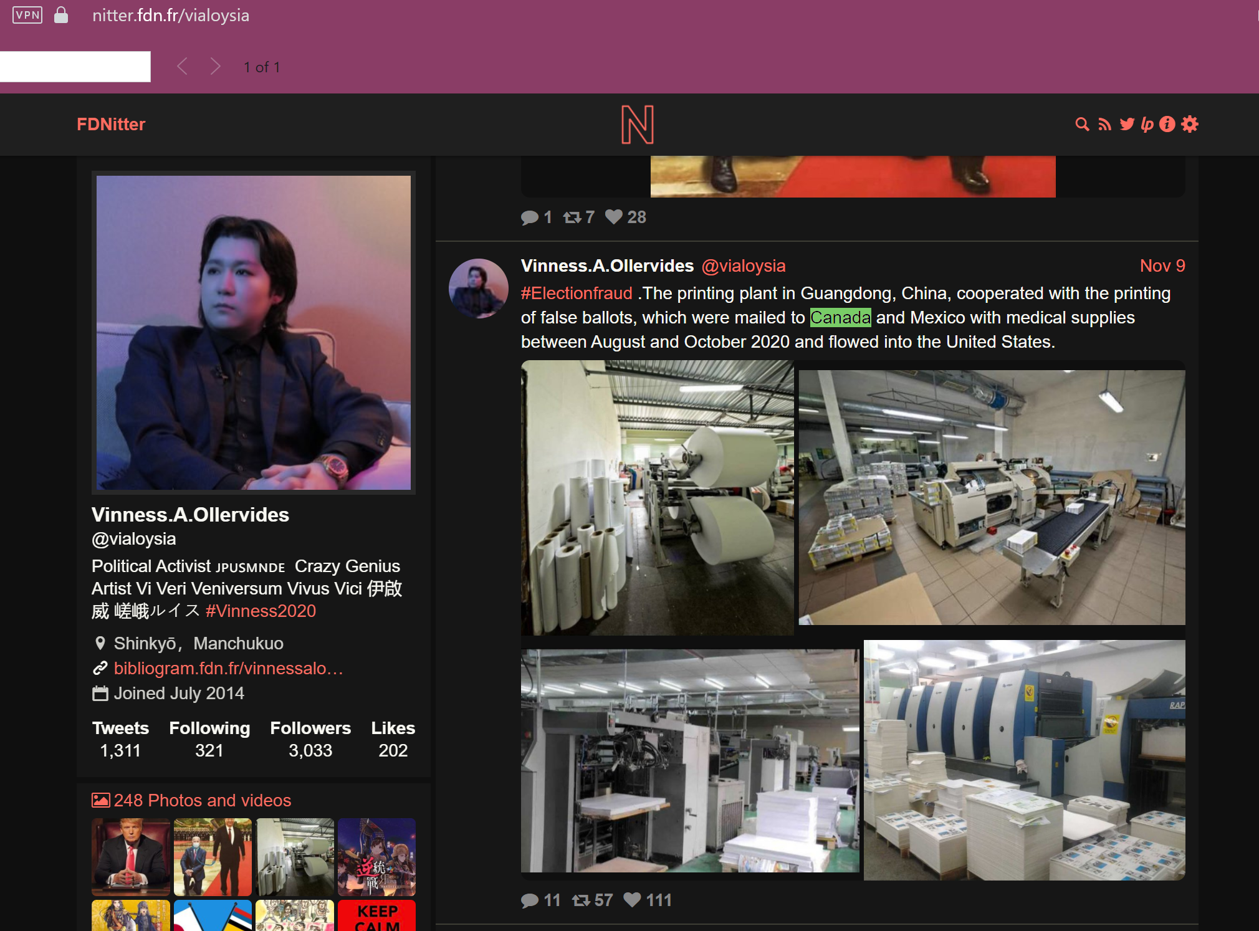Viewport: 1259px width, 931px height.
Task: Click reply icon with 1 comment
Action: (x=530, y=217)
